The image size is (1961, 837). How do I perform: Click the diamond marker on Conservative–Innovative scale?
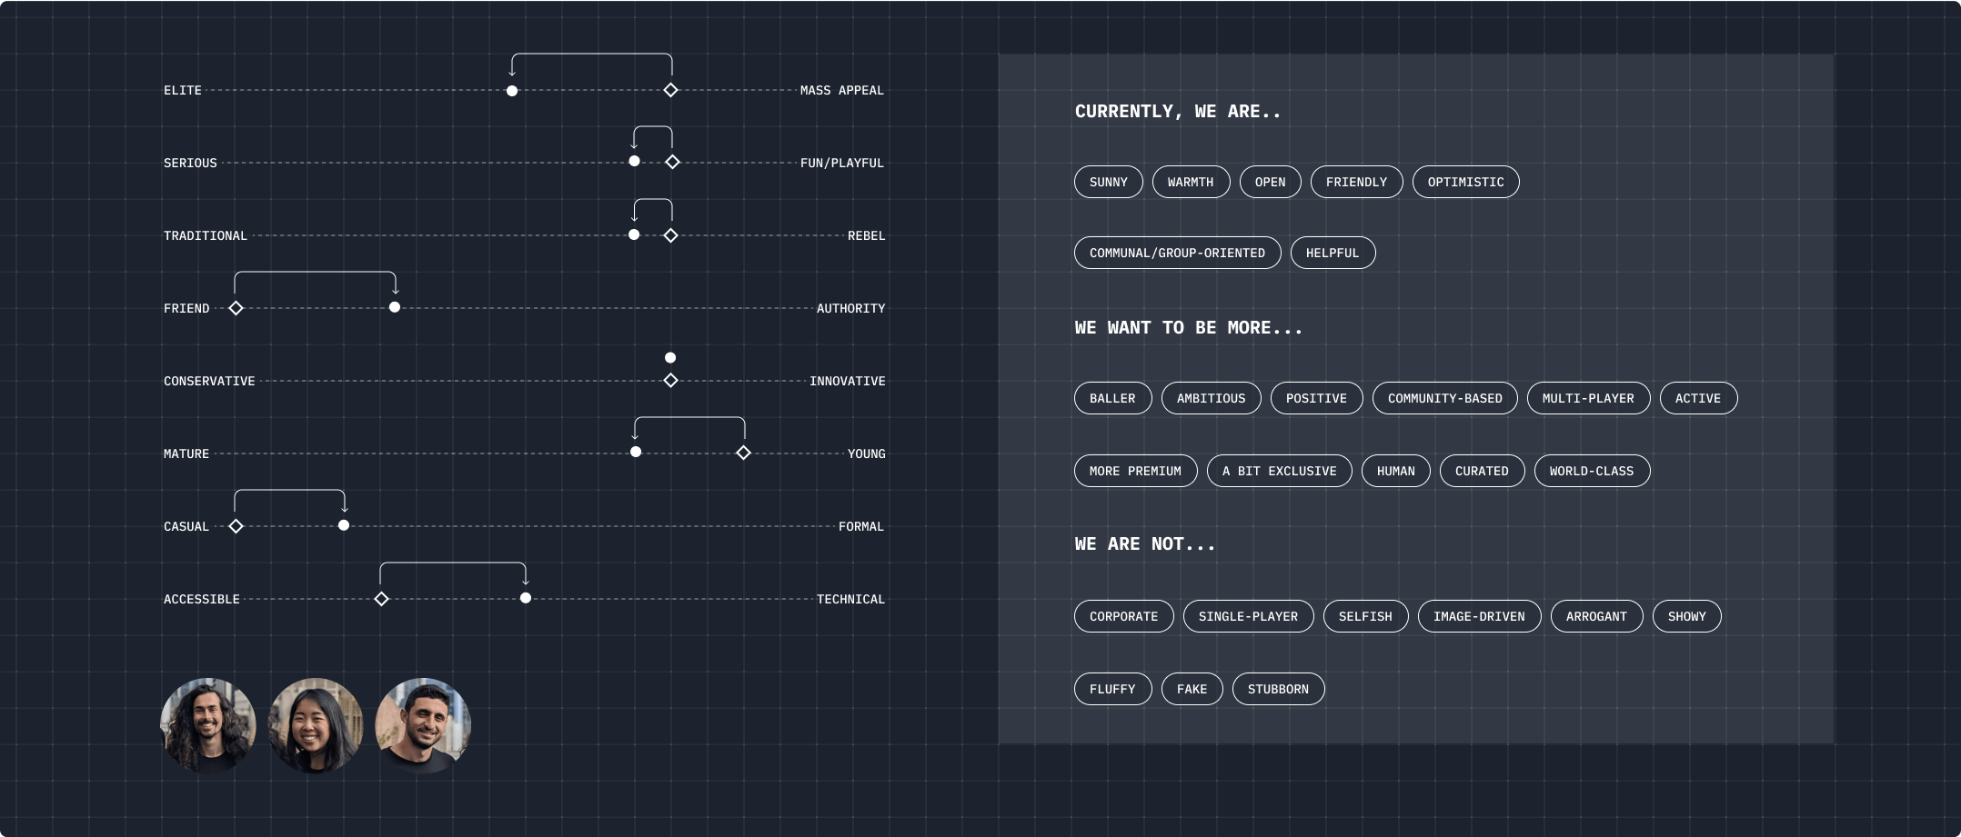pyautogui.click(x=670, y=381)
